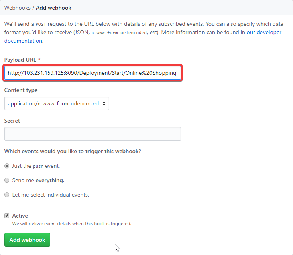Focus the Payload URL input field
293x255 pixels.
click(x=93, y=73)
